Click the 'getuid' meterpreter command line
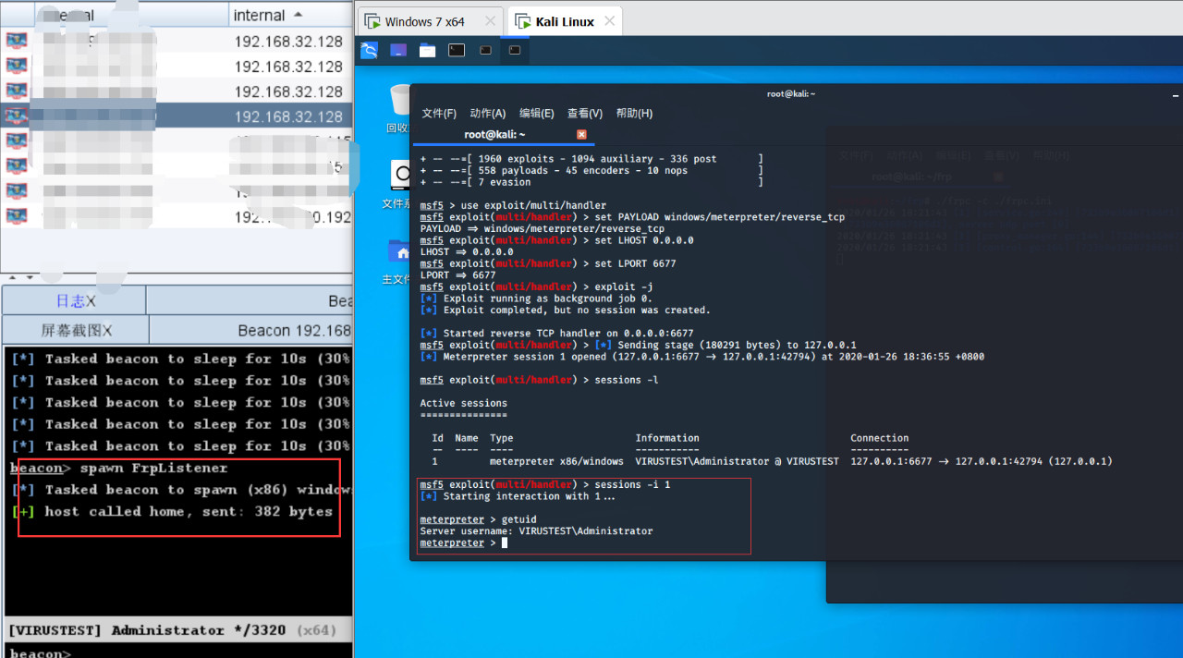The width and height of the screenshot is (1183, 658). pos(478,519)
